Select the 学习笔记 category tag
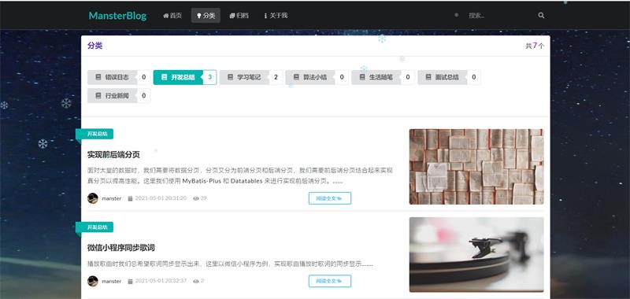This screenshot has height=299, width=630. [244, 77]
